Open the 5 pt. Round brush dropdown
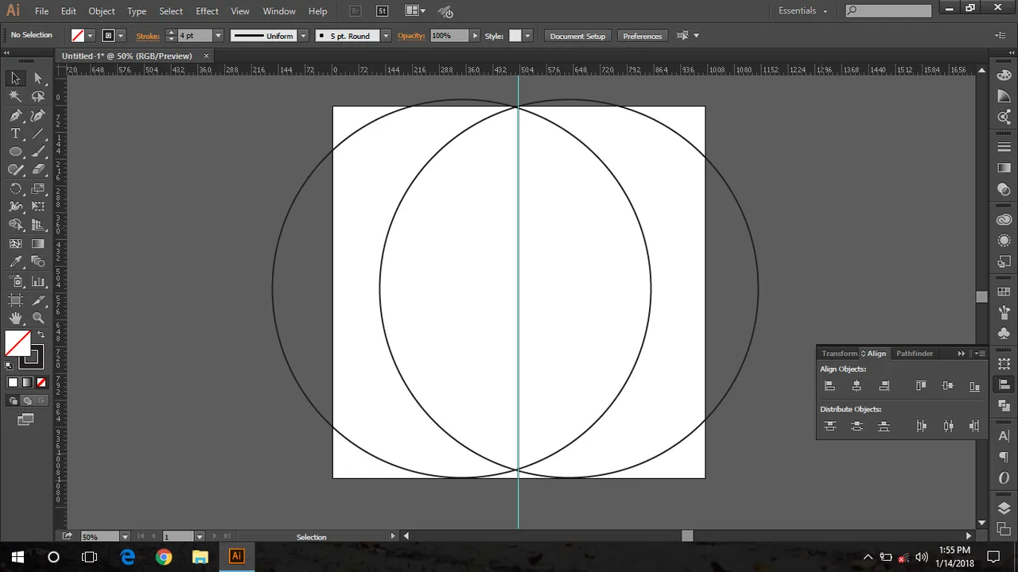This screenshot has height=572, width=1018. coord(386,36)
